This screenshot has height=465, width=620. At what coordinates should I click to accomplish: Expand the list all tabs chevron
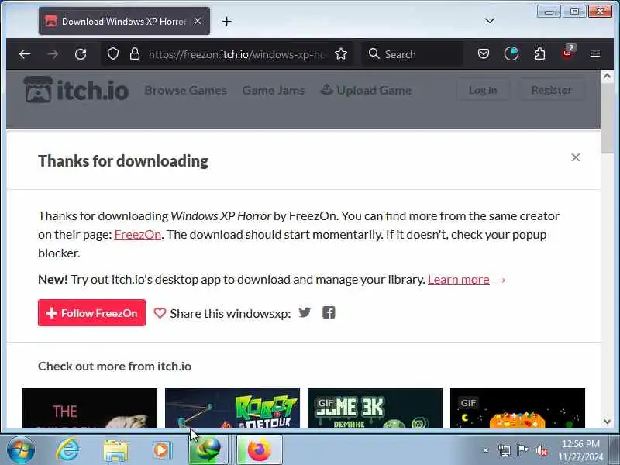click(x=490, y=21)
